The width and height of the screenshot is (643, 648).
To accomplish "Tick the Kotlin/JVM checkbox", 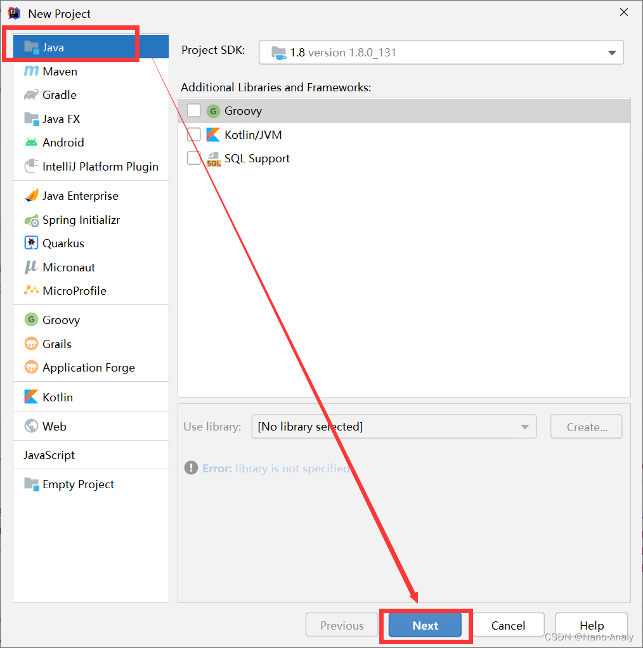I will (x=194, y=134).
